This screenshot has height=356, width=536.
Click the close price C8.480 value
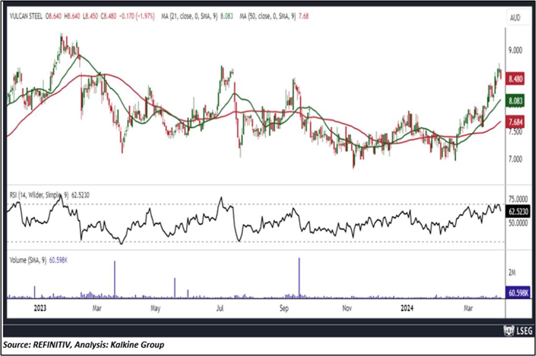point(108,16)
